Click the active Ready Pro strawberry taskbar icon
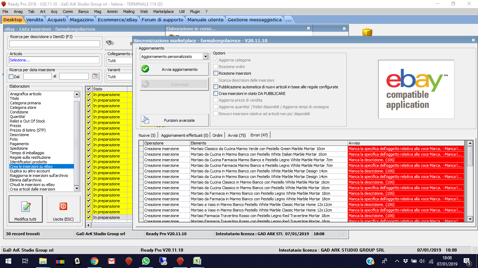 pos(180,261)
